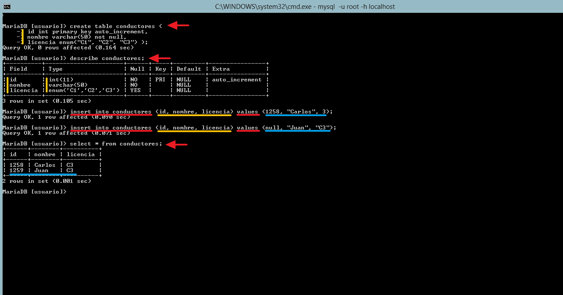The image size is (563, 295).
Task: Click the PRI value in the Key column
Action: 160,80
